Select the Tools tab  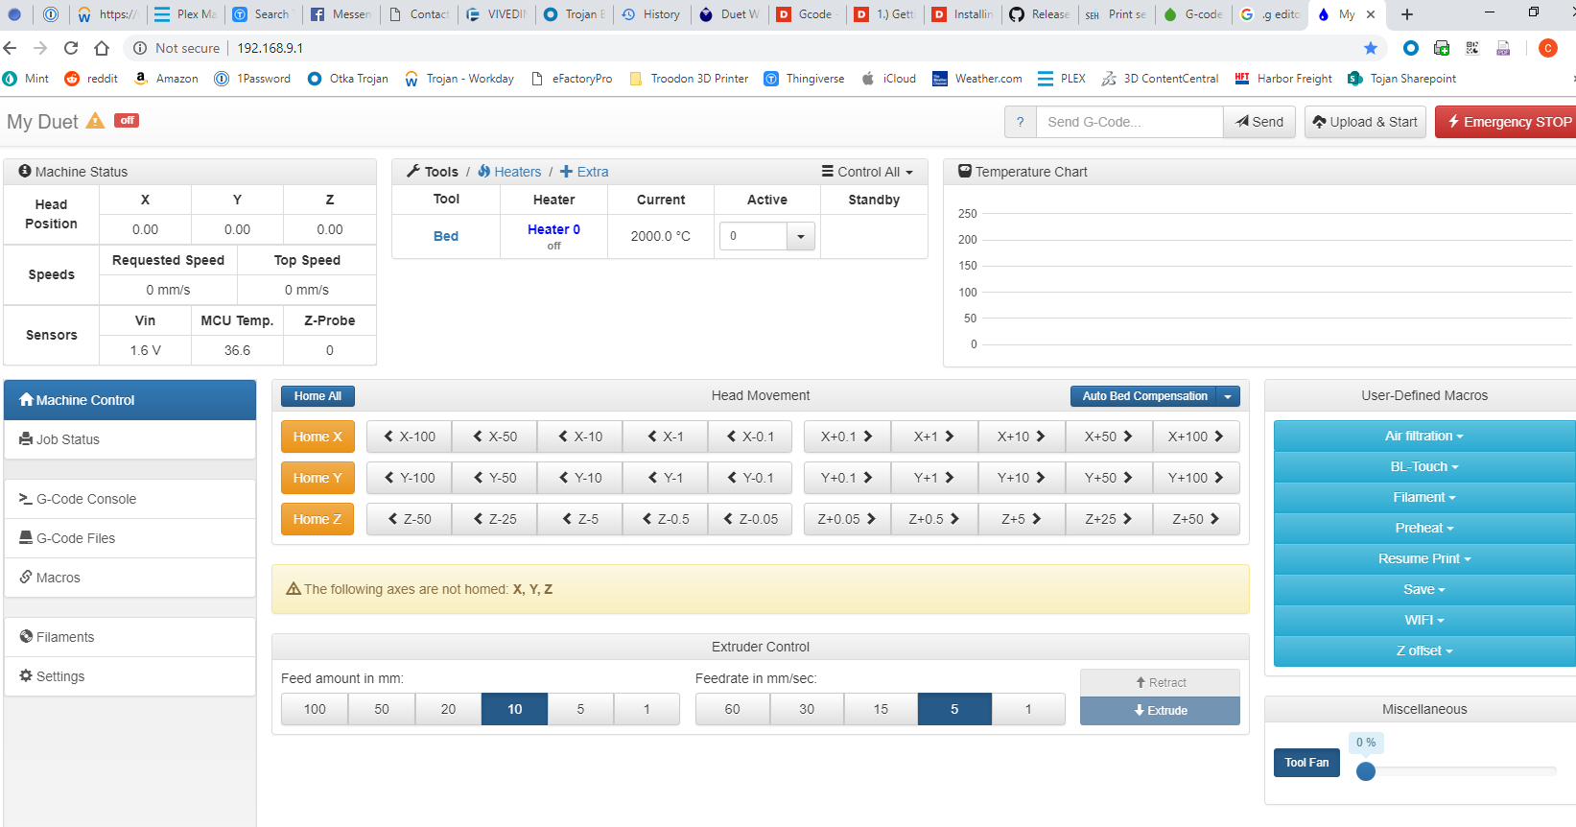[433, 172]
